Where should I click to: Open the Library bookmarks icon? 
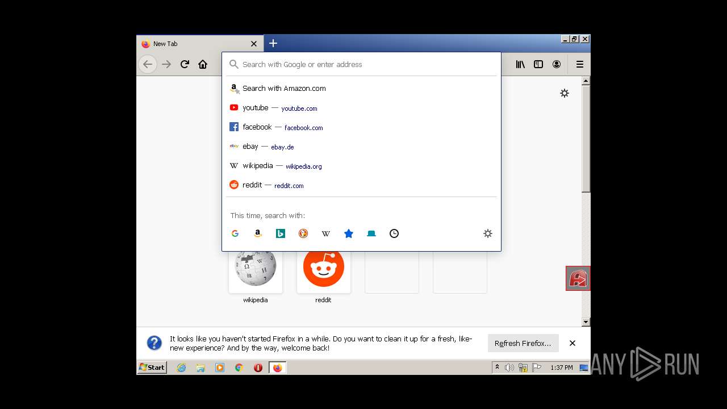pyautogui.click(x=520, y=64)
